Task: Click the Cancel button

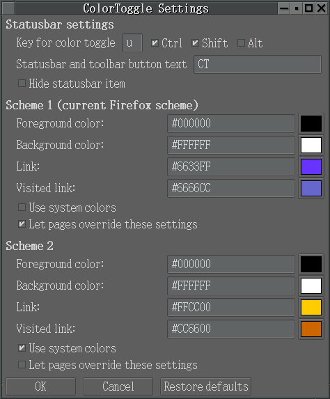Action: (x=118, y=386)
